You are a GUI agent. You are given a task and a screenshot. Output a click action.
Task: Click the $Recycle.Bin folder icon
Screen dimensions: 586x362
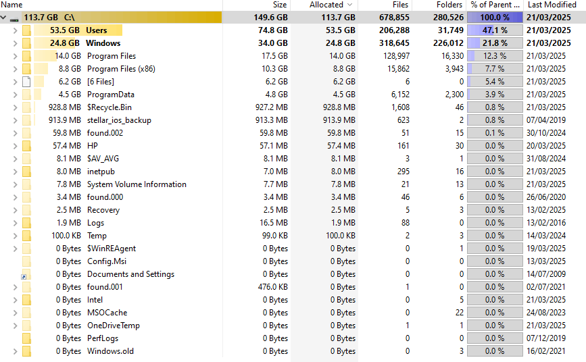26,107
